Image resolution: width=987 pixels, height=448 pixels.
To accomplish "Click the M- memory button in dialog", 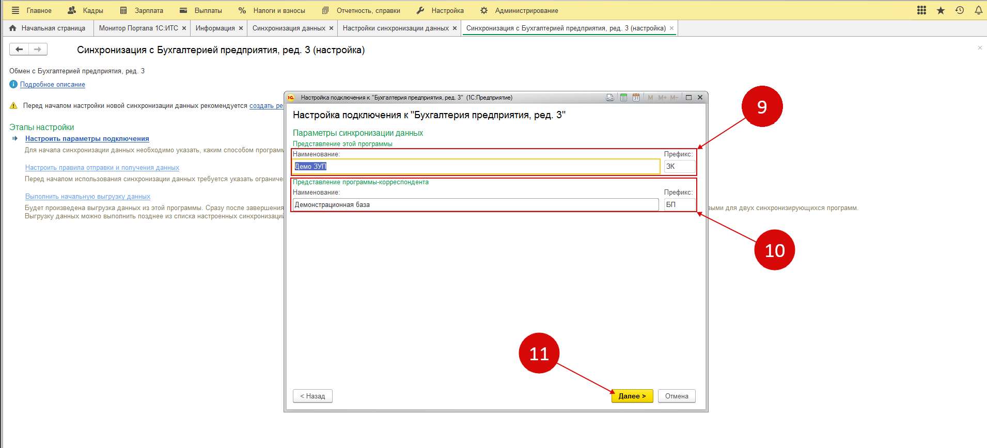I will [x=674, y=98].
